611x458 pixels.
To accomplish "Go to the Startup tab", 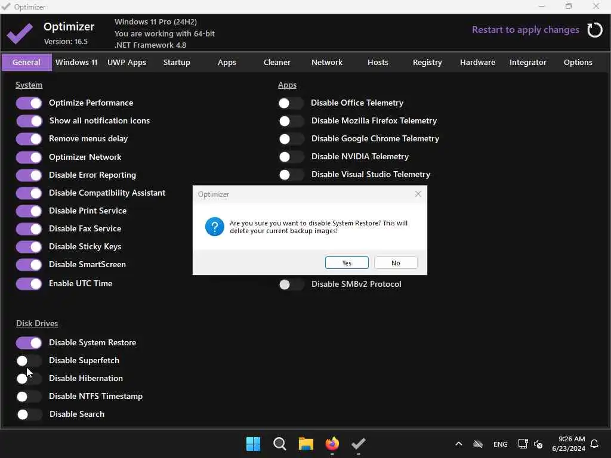I will 177,62.
